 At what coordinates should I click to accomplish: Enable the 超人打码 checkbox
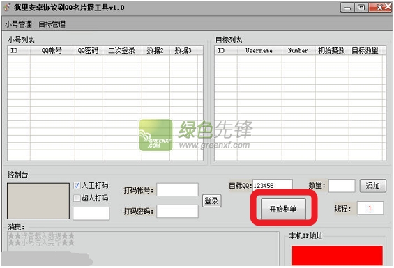[x=77, y=198]
